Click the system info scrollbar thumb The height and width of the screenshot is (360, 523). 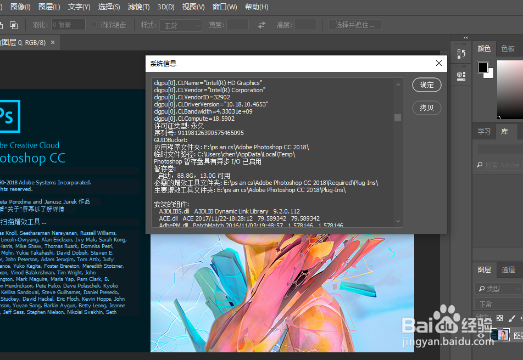pyautogui.click(x=398, y=117)
